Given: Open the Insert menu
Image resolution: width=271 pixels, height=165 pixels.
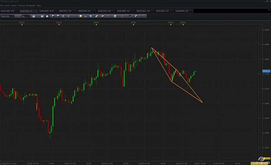Looking at the screenshot, I should pos(13,6).
